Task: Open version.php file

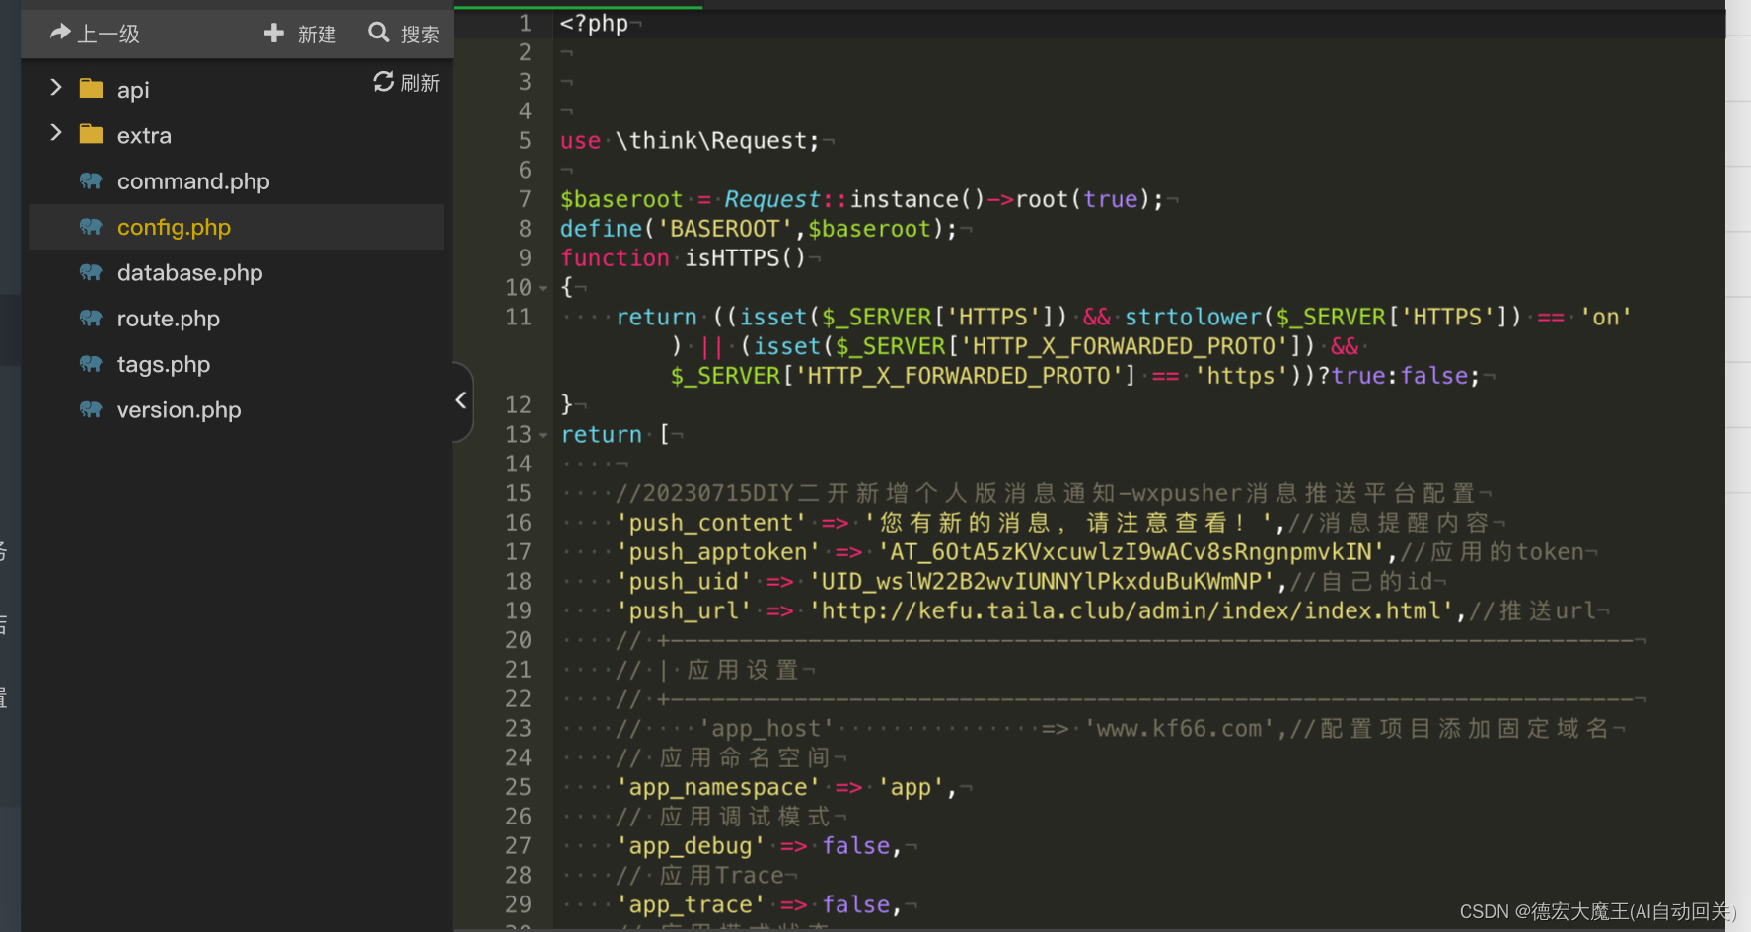Action: (x=179, y=410)
